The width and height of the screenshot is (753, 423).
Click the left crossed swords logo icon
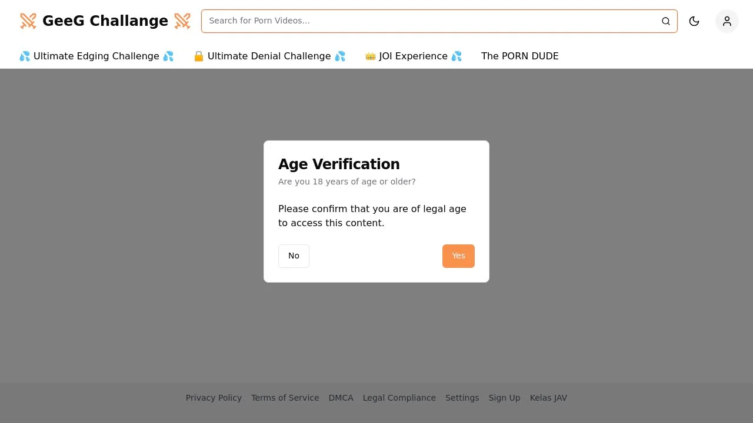tap(28, 21)
